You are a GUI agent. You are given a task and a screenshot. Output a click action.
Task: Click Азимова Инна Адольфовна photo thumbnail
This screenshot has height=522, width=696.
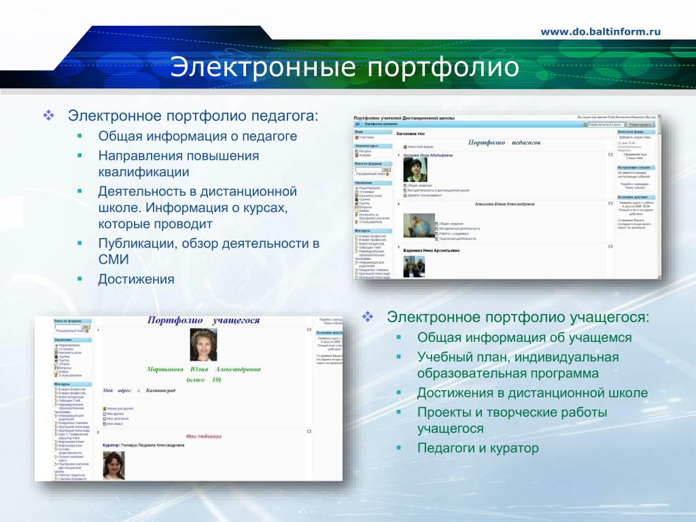pyautogui.click(x=415, y=169)
